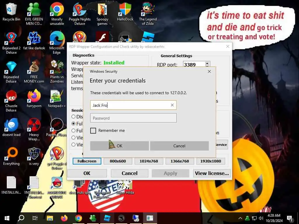Viewport: 299px width, 224px height.
Task: Click Cancel in RDP Wrapper window
Action: pyautogui.click(x=129, y=173)
